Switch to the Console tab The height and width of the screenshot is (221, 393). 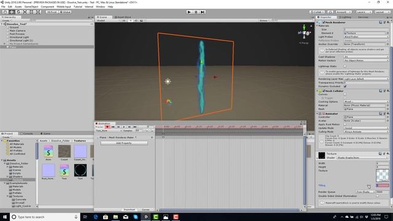(x=26, y=134)
